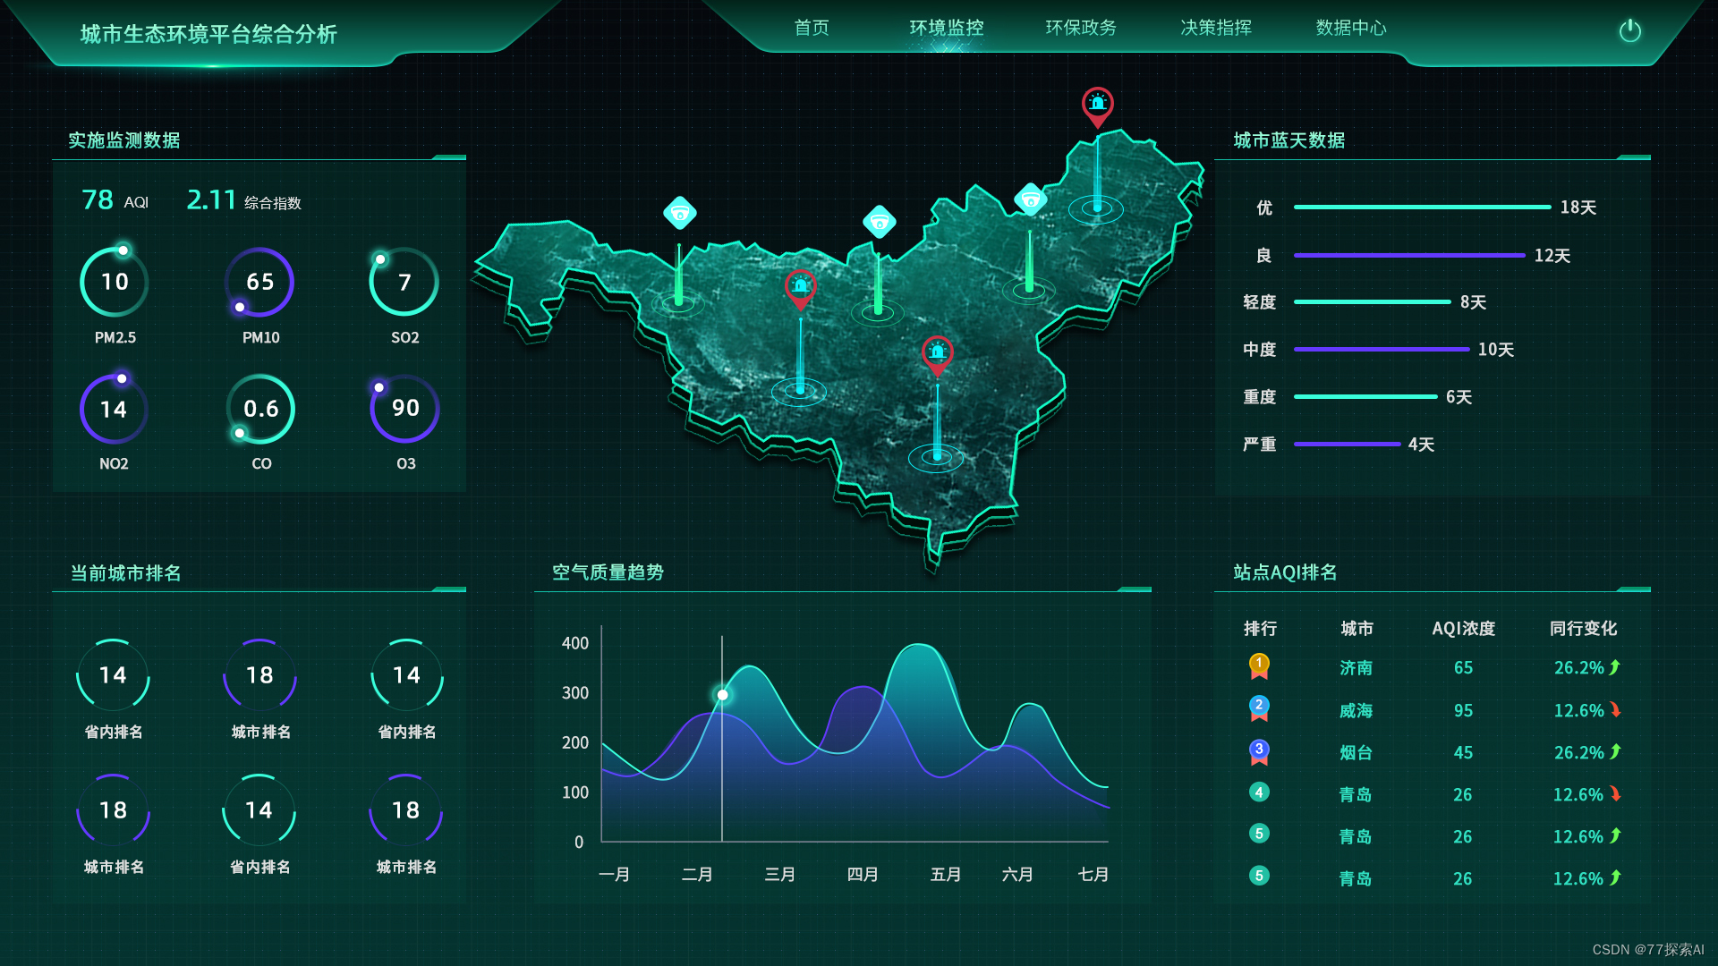Select the monitoring station icon in the central map

(x=880, y=221)
